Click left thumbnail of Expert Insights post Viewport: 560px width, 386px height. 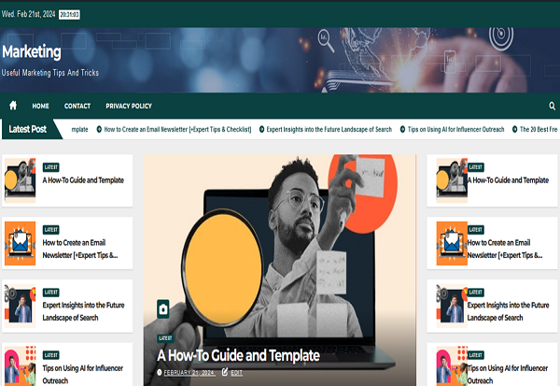(x=20, y=307)
